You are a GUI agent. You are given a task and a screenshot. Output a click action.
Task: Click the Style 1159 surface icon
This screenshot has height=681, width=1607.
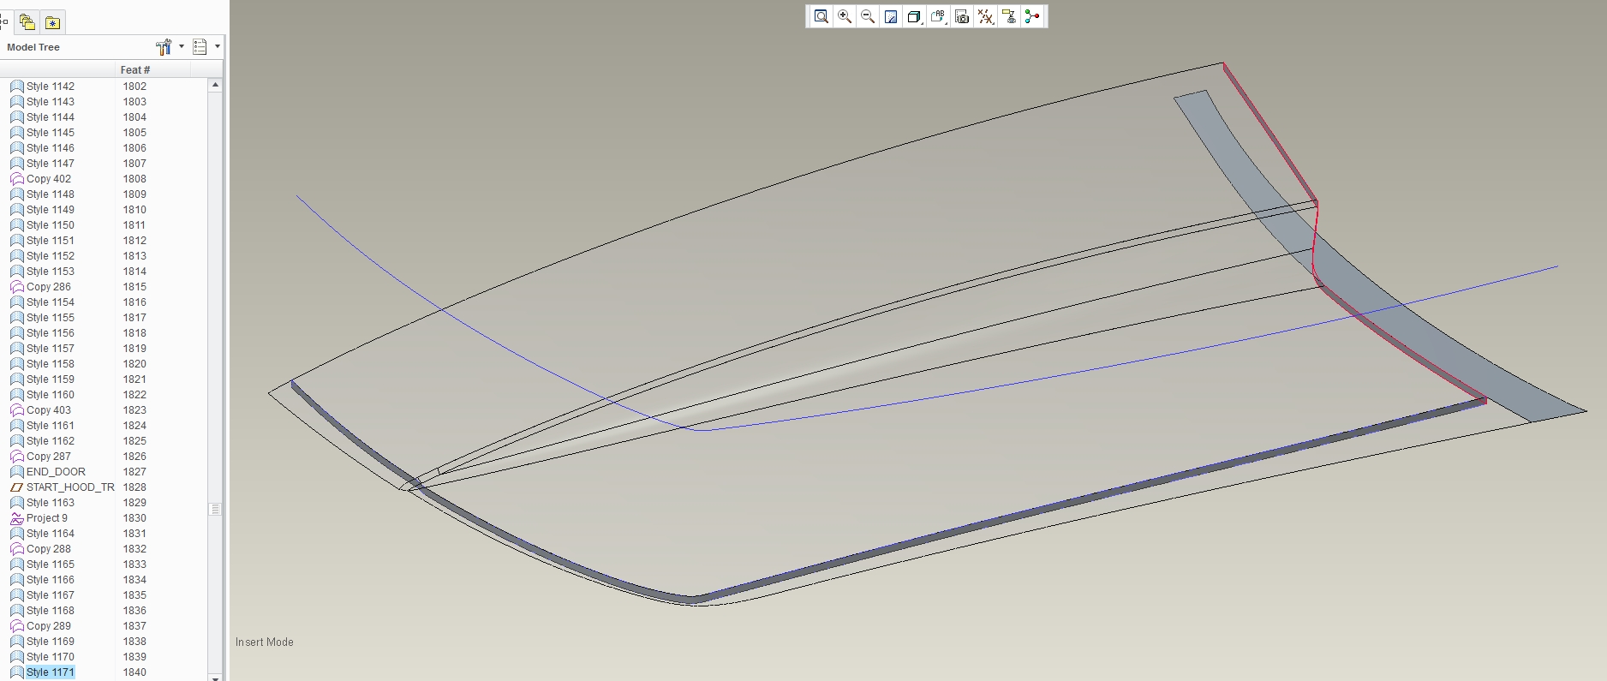pos(17,379)
